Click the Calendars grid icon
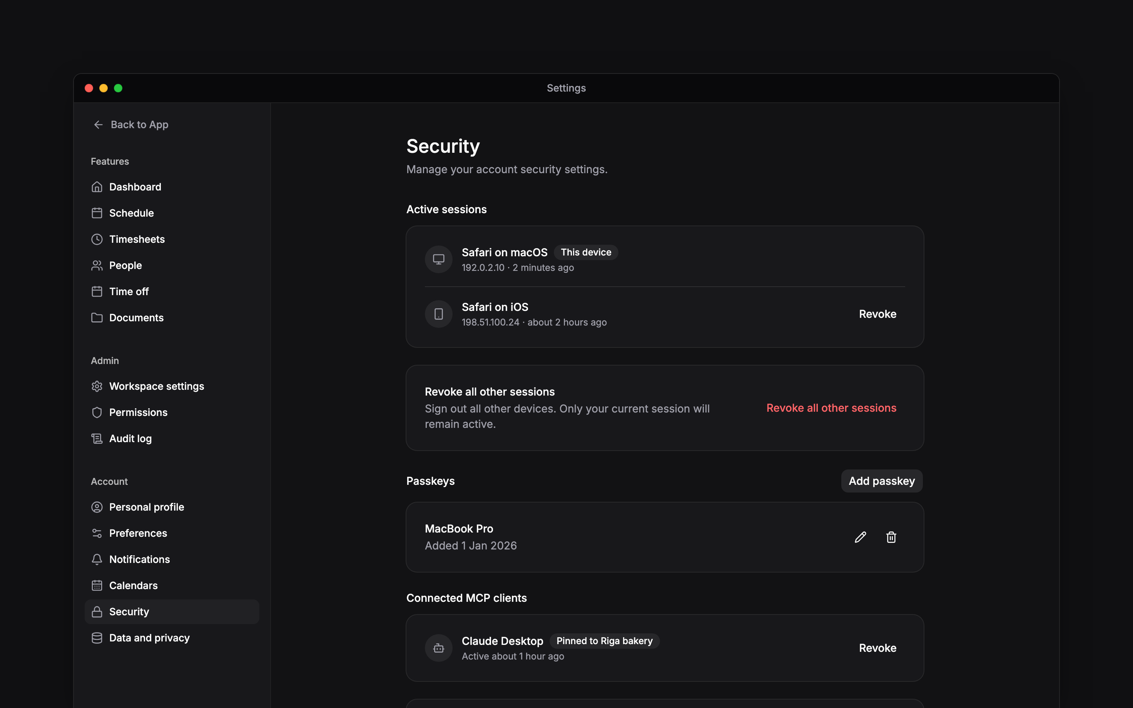This screenshot has height=708, width=1133. coord(97,586)
